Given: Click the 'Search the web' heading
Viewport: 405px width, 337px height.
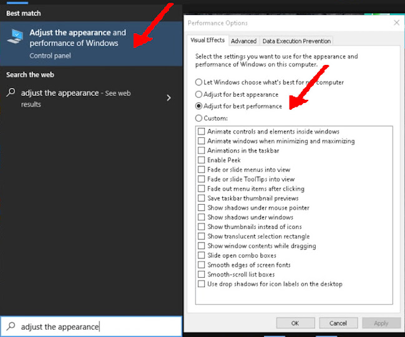Looking at the screenshot, I should click(x=30, y=75).
